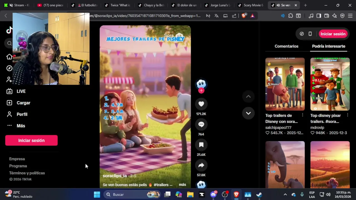Expand the video caption with 'más'
The image size is (356, 200).
pos(182,185)
